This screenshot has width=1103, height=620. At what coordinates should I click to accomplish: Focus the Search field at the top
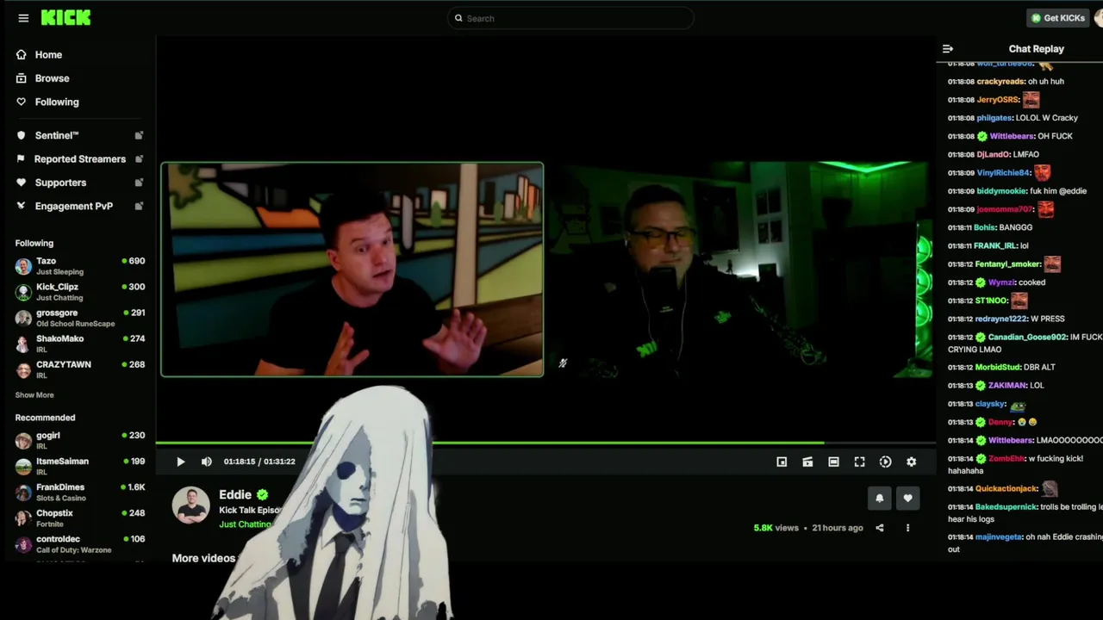(x=570, y=18)
